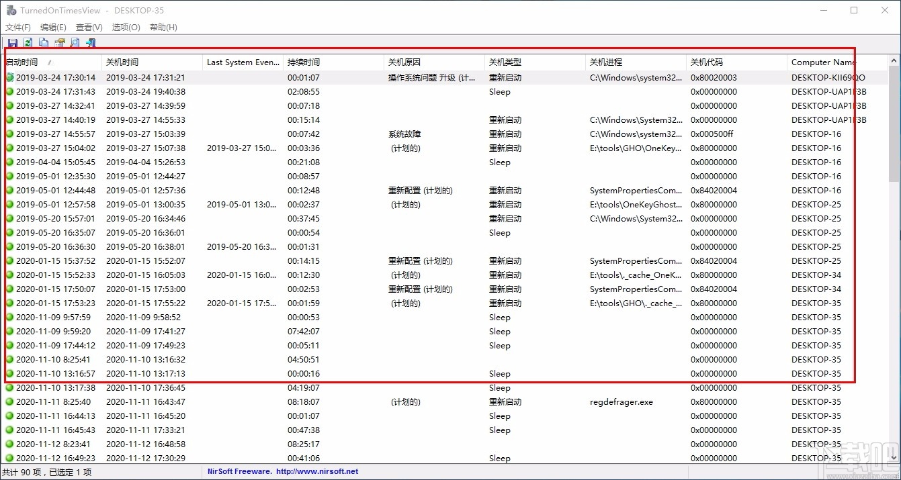Click the 共计 90 项, 已选定 1 项 status text
This screenshot has height=480, width=901.
coord(46,472)
